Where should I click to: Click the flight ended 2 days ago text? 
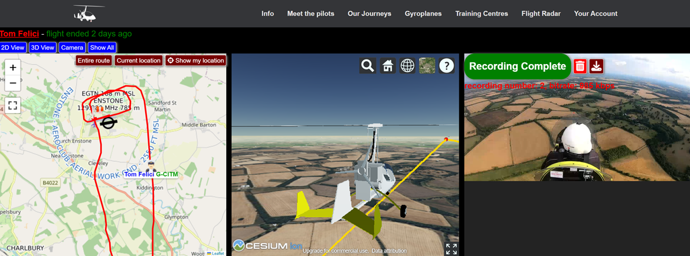[89, 34]
